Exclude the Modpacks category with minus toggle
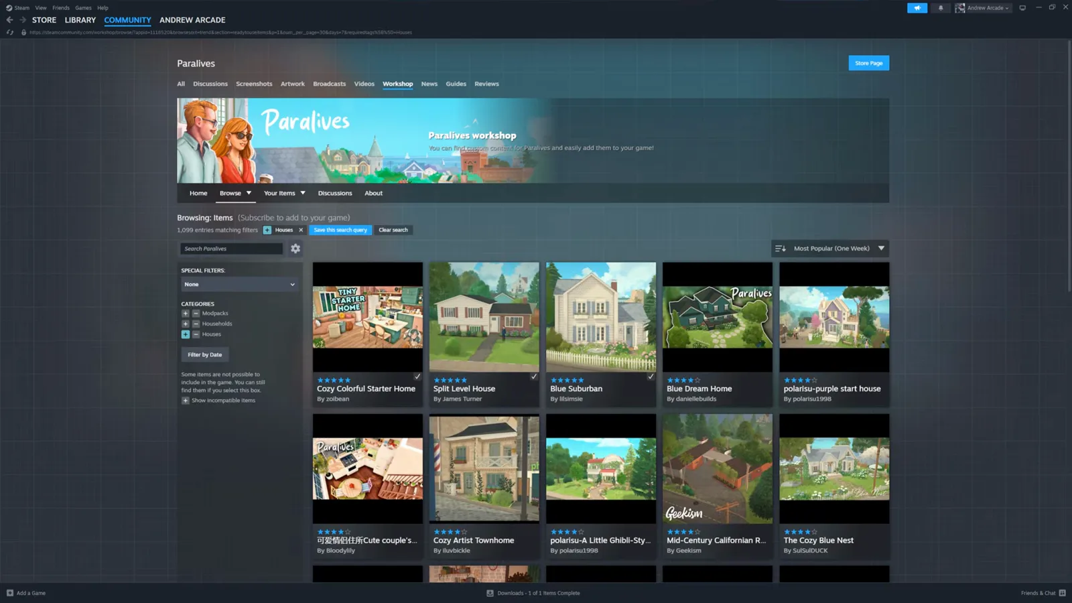The height and width of the screenshot is (603, 1072). 196,314
